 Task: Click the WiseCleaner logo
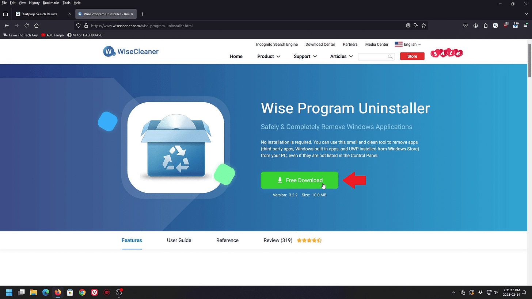pos(131,51)
